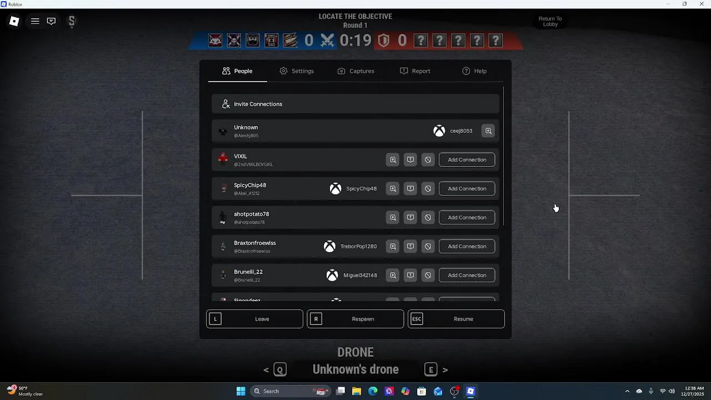711x400 pixels.
Task: Click the @2ndVIXILBOYGIRL username text
Action: pyautogui.click(x=253, y=164)
